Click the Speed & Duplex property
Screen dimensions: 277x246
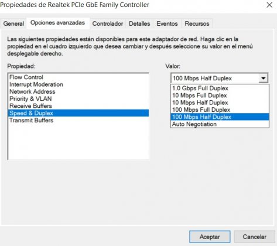78,113
